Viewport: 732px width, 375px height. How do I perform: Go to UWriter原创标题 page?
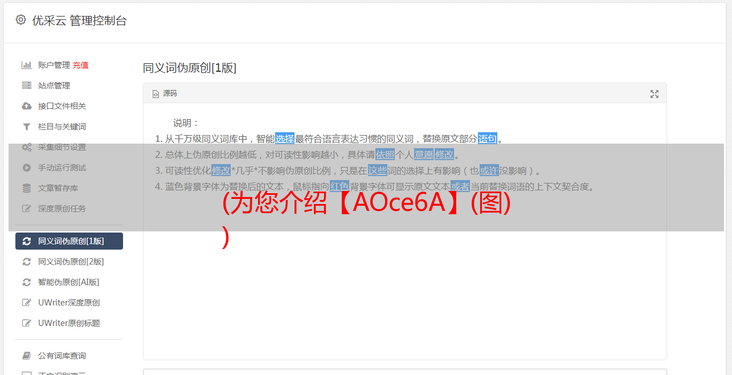[69, 323]
